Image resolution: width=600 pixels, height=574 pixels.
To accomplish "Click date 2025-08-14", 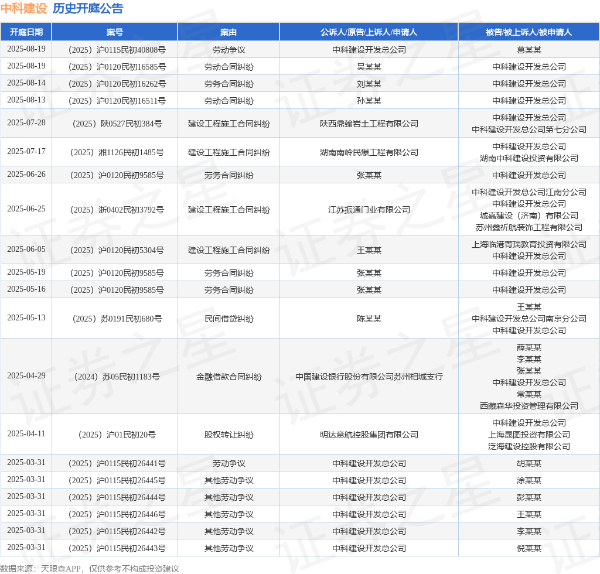I will click(x=26, y=83).
